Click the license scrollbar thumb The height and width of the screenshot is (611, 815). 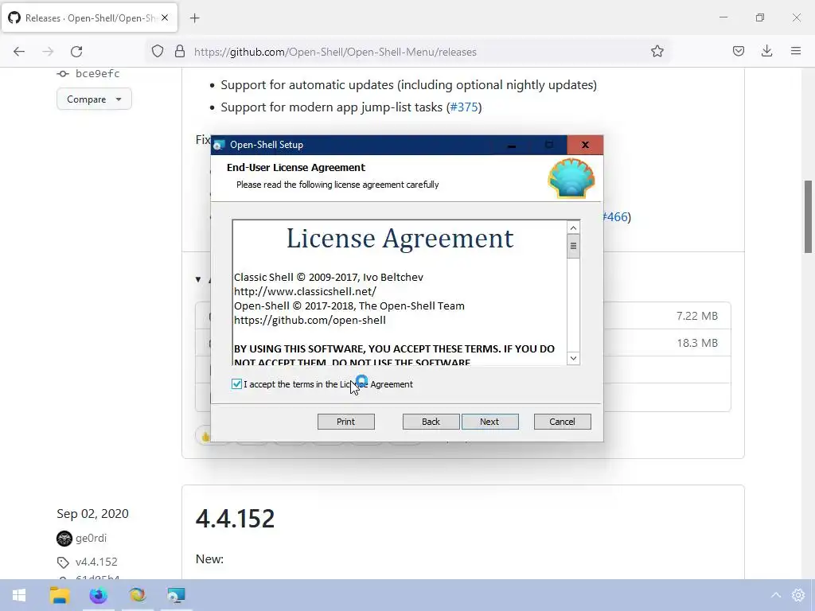click(573, 247)
